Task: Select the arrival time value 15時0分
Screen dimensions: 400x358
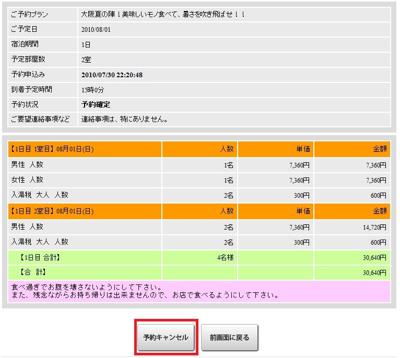Action: pyautogui.click(x=93, y=90)
